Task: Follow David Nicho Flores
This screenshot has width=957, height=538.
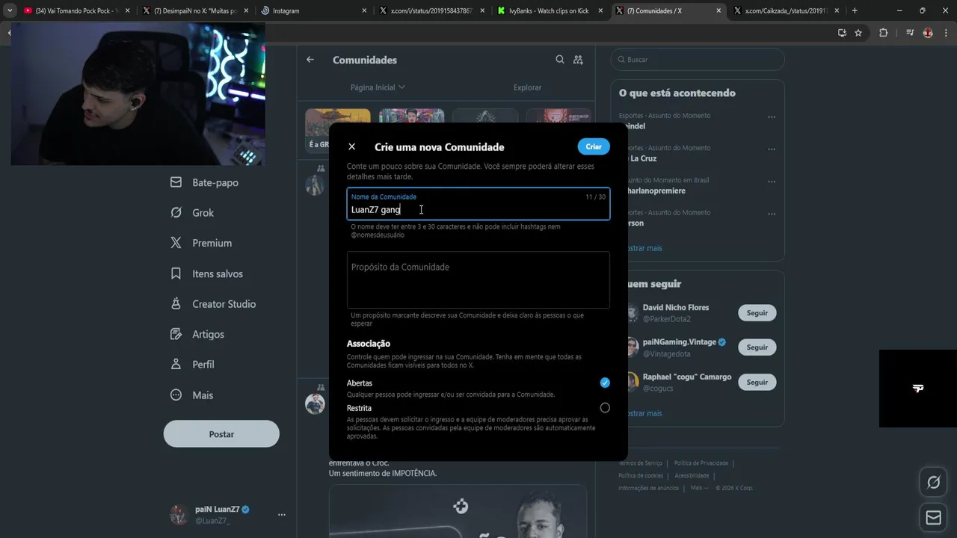Action: click(x=757, y=313)
